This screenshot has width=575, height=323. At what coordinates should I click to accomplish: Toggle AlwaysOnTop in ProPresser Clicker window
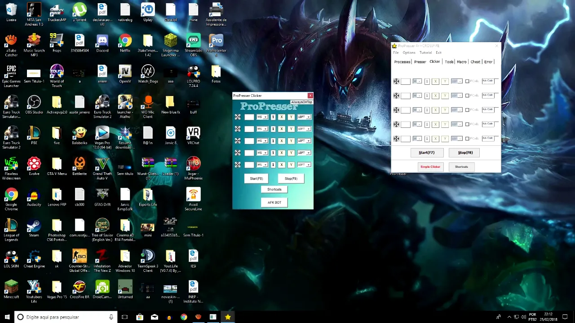click(301, 102)
